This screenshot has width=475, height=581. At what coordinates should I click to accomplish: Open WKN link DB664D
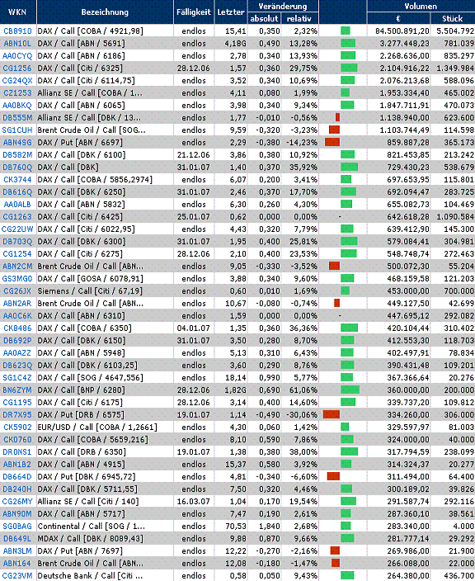click(x=17, y=476)
